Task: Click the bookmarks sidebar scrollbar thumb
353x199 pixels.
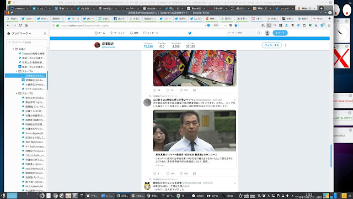Action: (x=47, y=81)
